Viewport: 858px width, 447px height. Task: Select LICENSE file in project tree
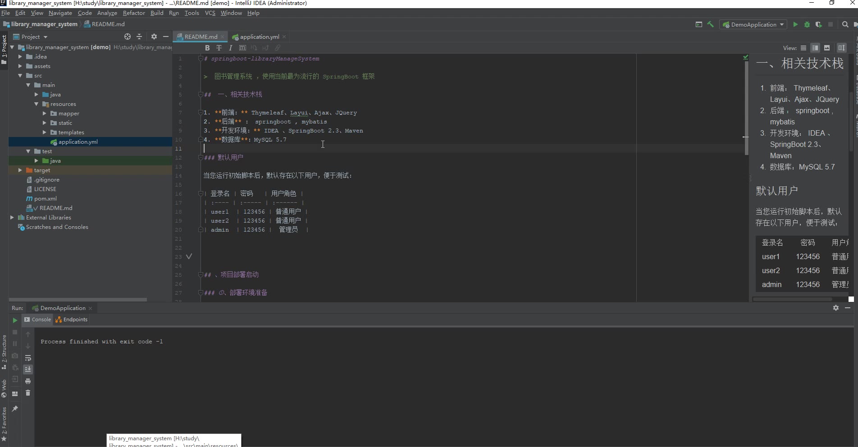(x=45, y=189)
